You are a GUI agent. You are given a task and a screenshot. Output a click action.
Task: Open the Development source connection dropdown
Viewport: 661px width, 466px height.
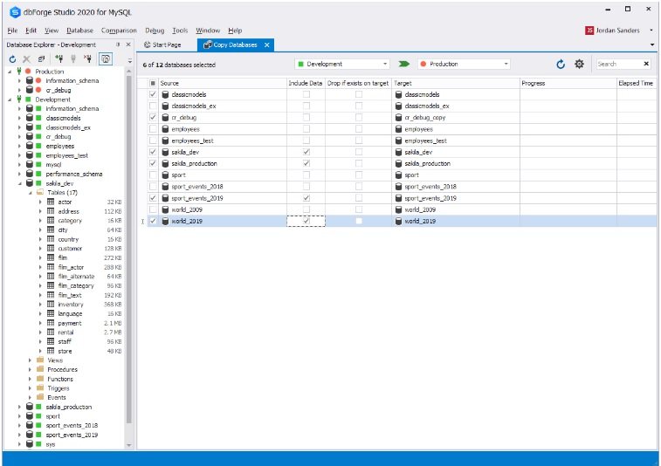(385, 64)
